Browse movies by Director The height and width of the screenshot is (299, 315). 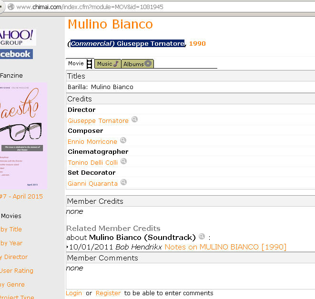(x=14, y=257)
